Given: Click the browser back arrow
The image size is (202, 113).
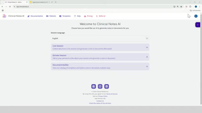Looking at the screenshot, I should click(2, 7).
